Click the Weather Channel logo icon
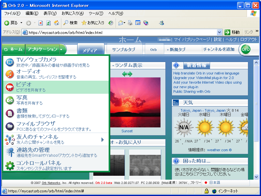This screenshot has width=261, height=196. (176, 103)
